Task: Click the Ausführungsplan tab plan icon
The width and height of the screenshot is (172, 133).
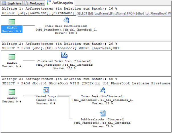Action: point(48,3)
